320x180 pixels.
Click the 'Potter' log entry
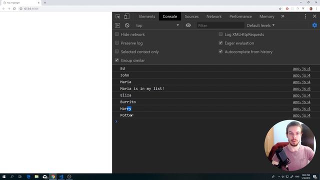coord(126,115)
